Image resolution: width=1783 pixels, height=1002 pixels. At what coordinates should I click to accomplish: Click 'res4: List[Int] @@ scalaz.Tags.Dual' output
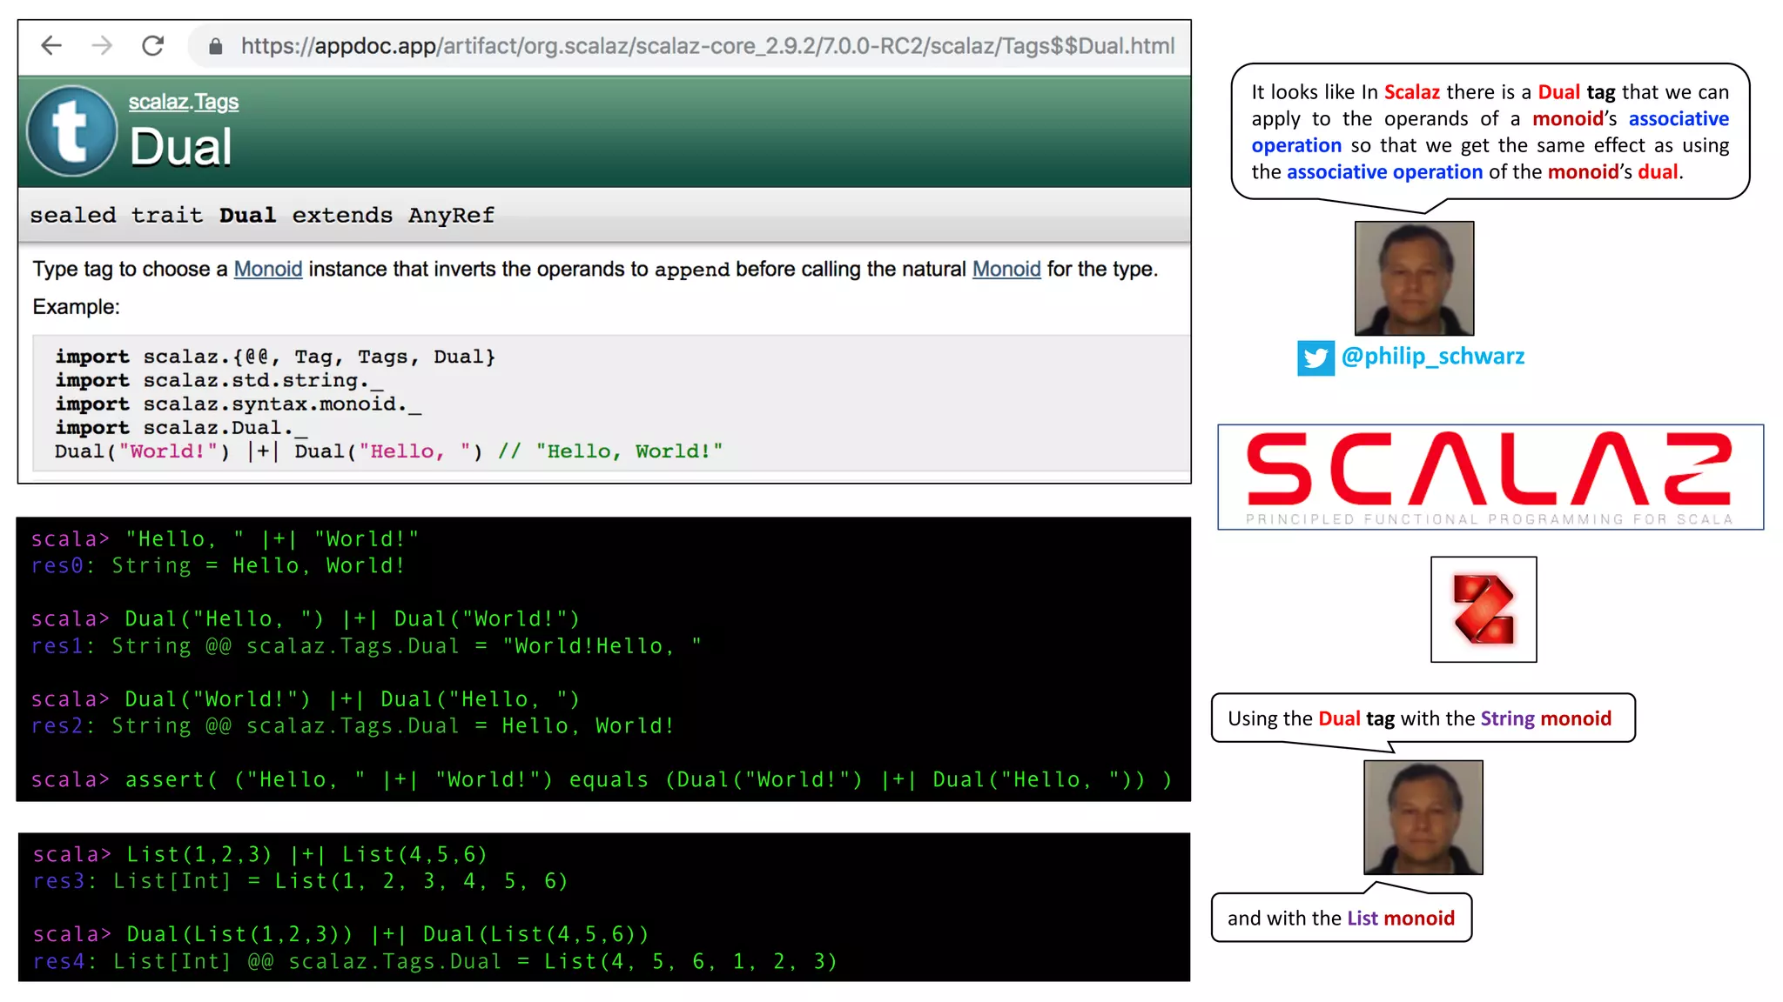click(435, 962)
